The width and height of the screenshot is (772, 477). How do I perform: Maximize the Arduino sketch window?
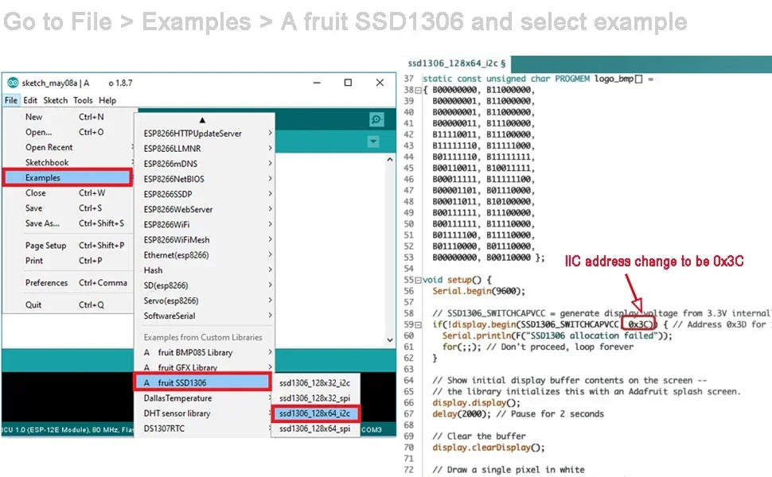pos(348,83)
